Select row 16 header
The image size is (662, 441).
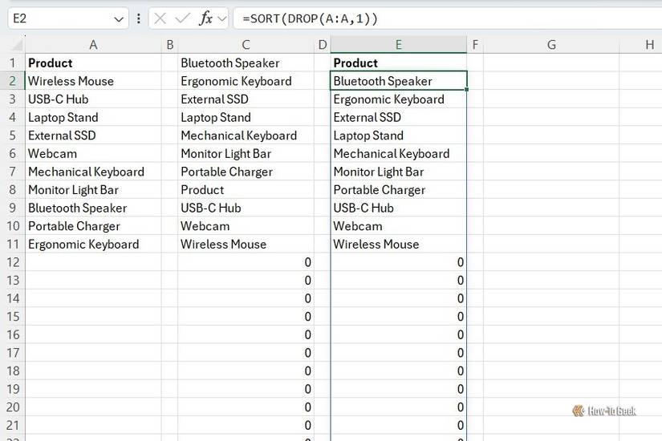[13, 335]
